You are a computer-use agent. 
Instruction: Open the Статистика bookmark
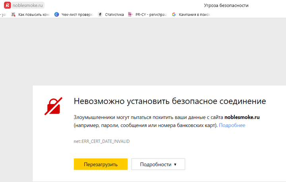[114, 14]
